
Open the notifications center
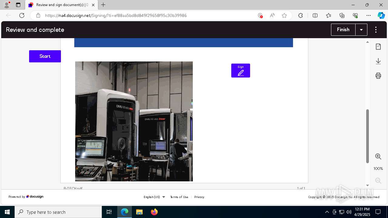tap(378, 212)
